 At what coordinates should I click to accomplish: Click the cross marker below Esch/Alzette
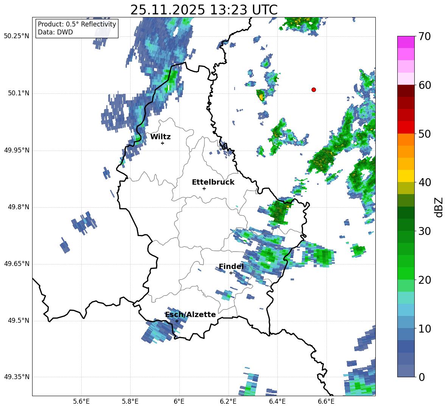click(x=177, y=321)
